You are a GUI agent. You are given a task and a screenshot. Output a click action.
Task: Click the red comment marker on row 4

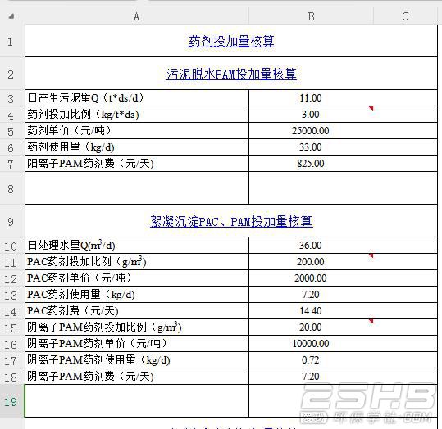(x=371, y=108)
